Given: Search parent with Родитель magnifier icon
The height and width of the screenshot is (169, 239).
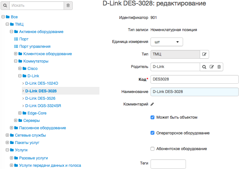Looking at the screenshot, I should tap(204, 67).
